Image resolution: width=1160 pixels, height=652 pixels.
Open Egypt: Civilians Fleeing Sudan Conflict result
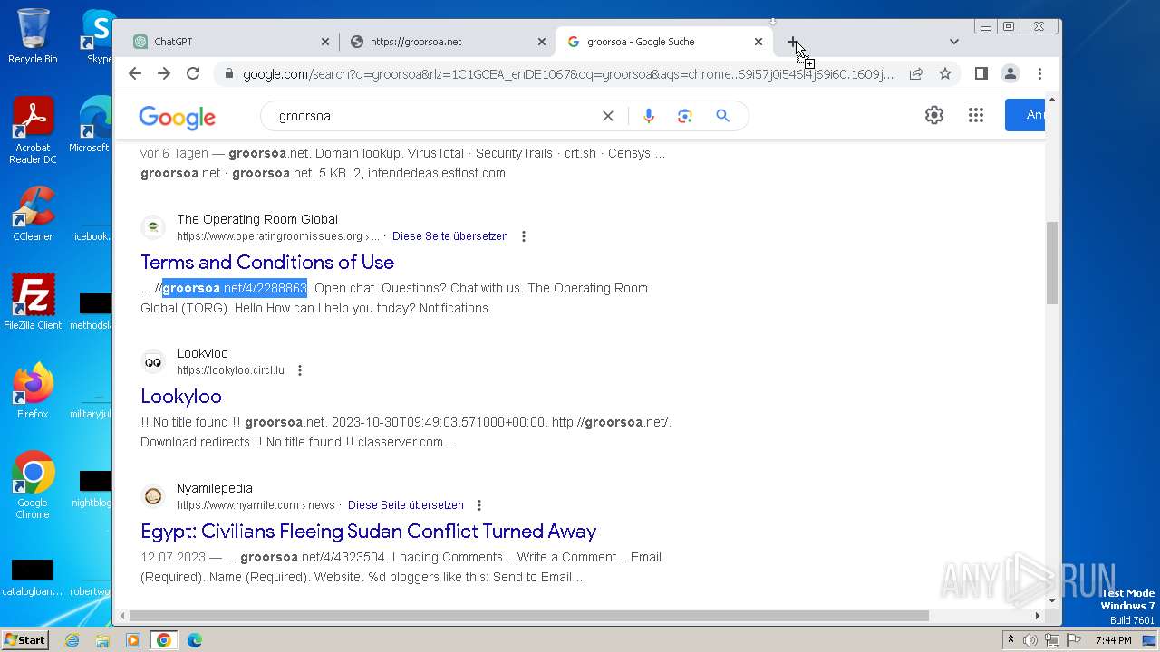click(x=369, y=532)
